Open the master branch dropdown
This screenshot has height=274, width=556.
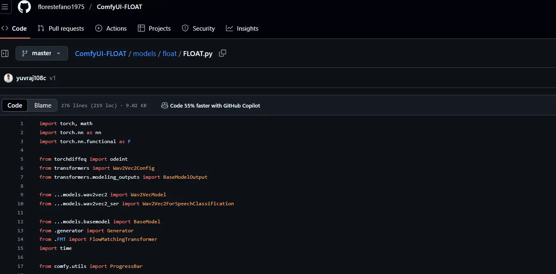[42, 54]
